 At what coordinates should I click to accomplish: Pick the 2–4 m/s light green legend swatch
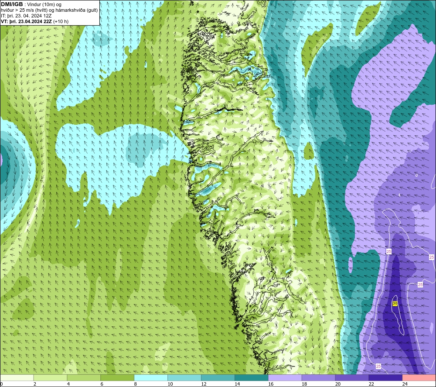coord(50,378)
